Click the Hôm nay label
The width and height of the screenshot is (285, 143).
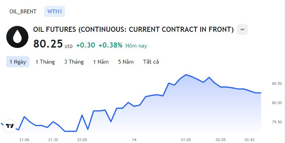[x=136, y=46]
